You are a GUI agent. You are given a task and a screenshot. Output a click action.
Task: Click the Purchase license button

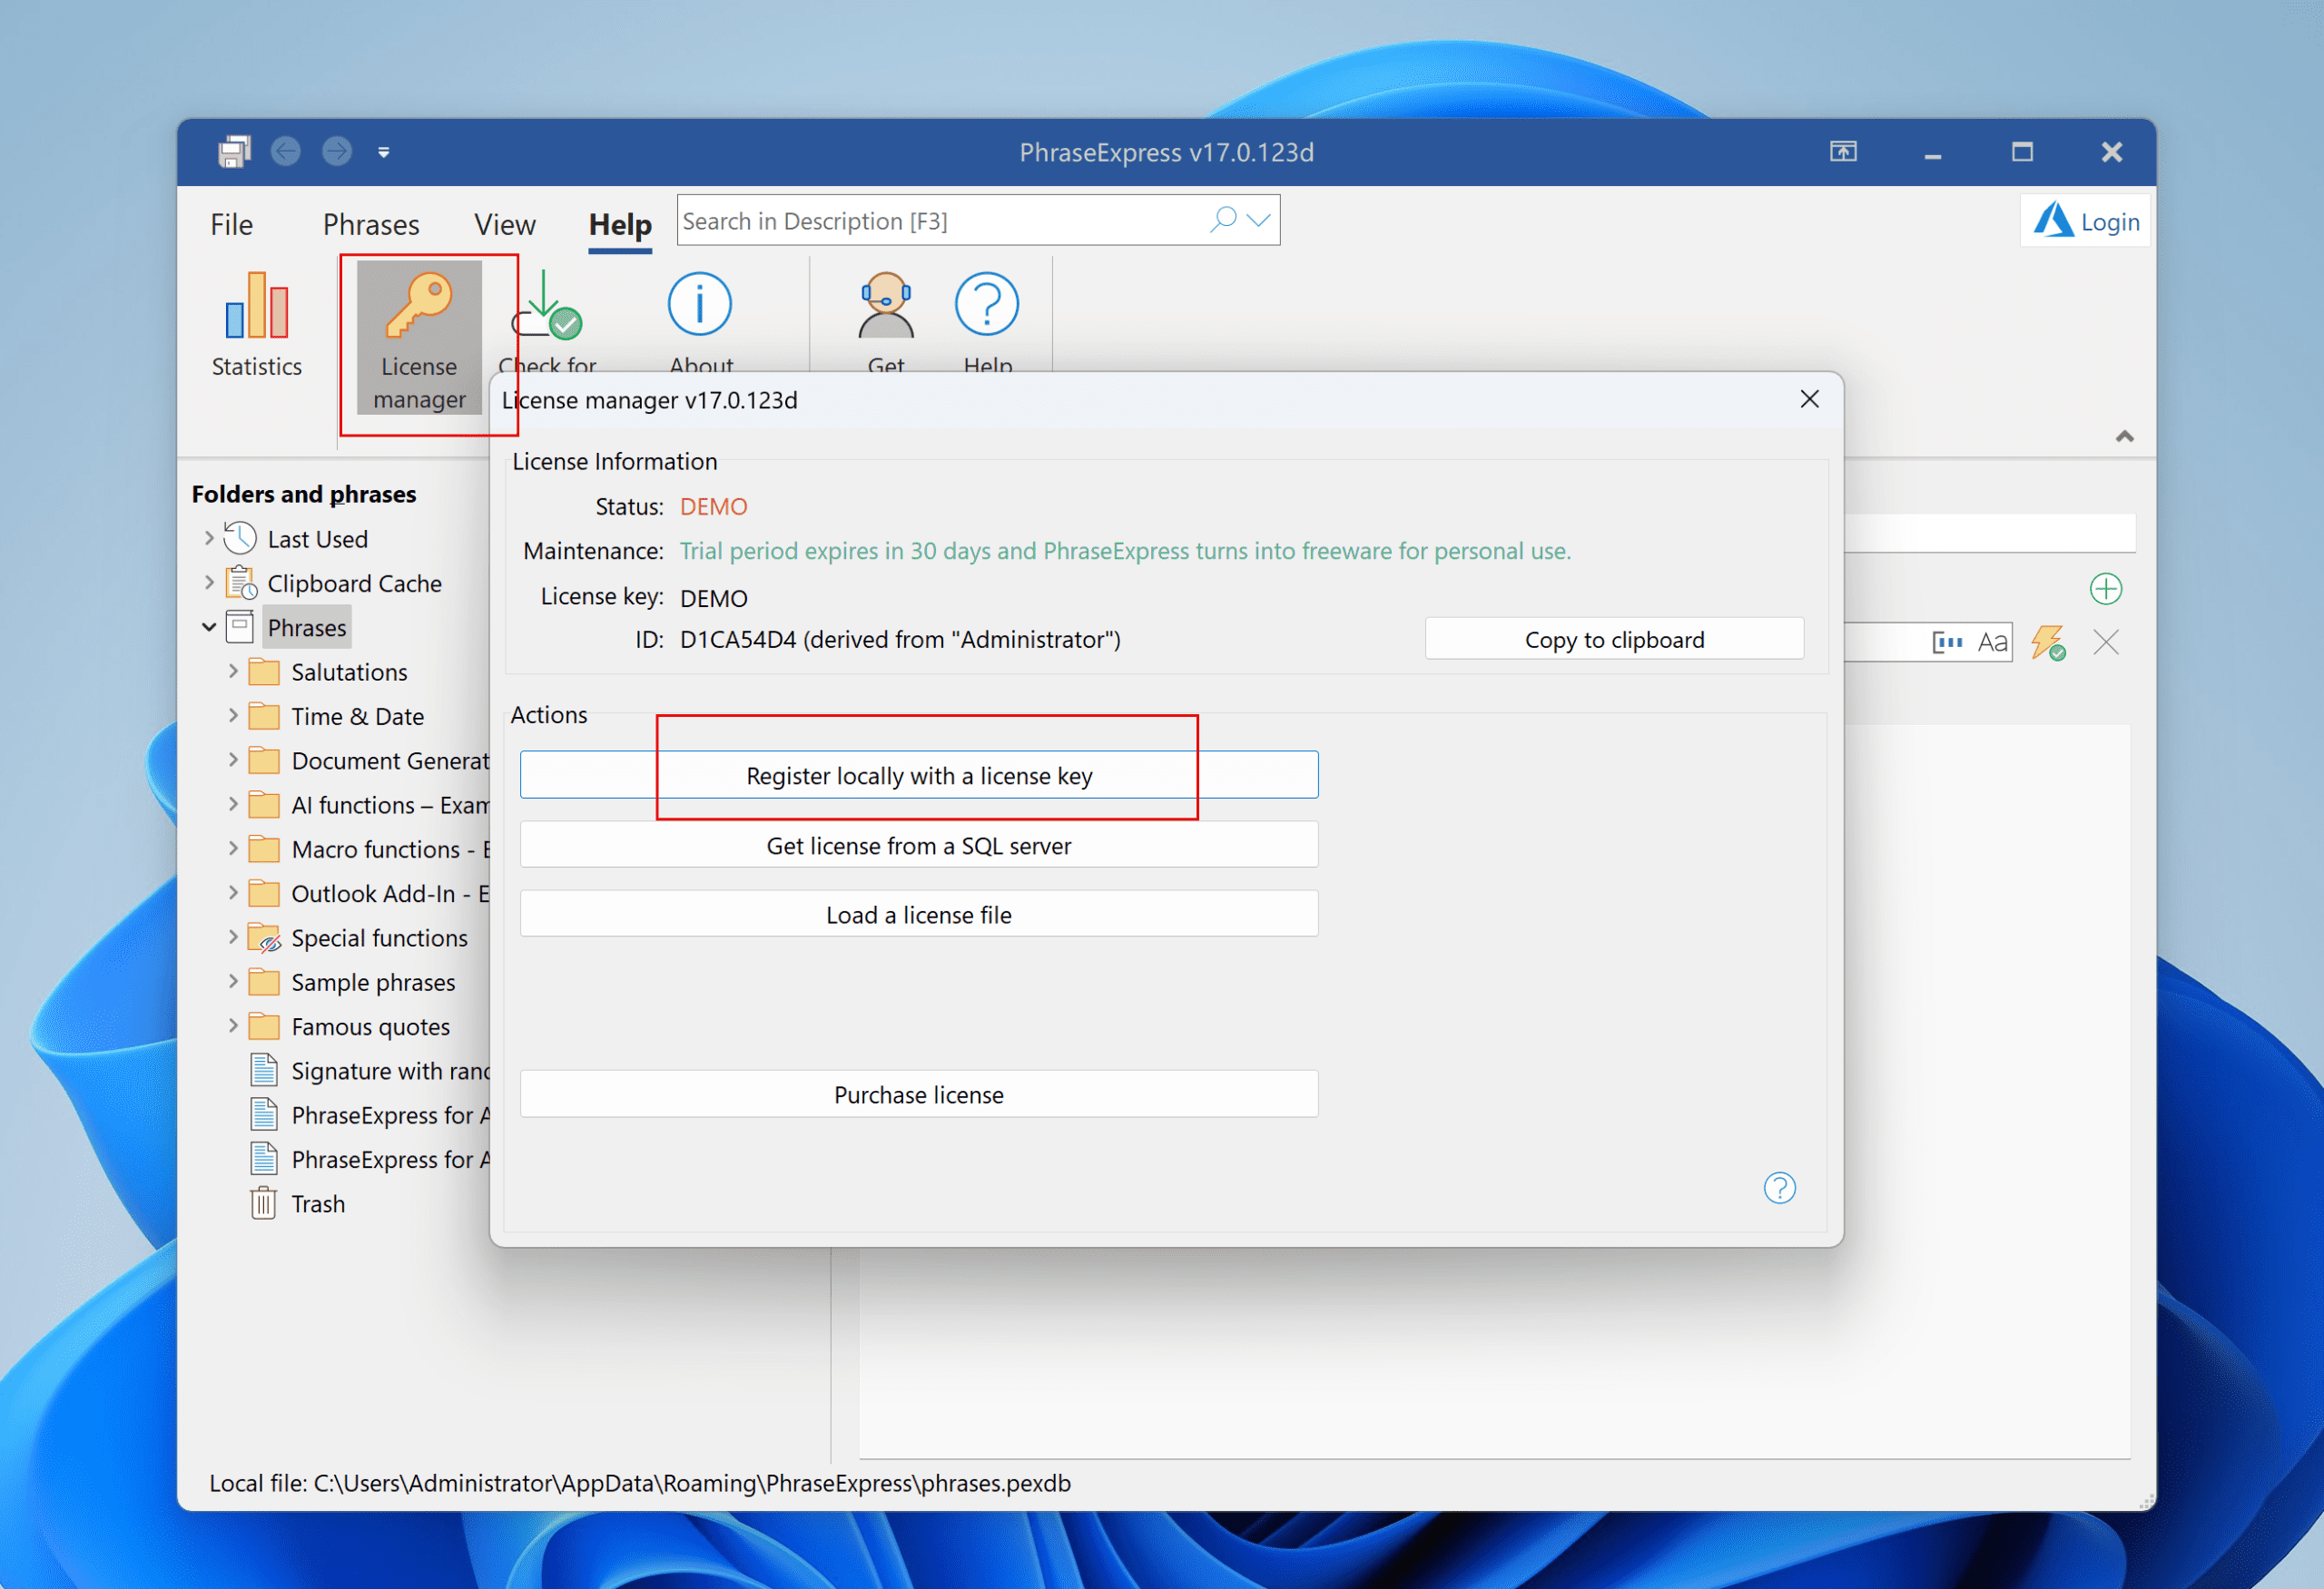(x=918, y=1094)
